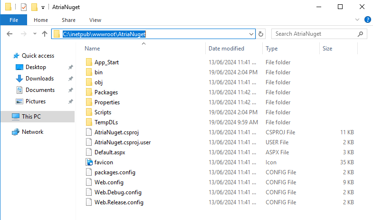Select the Properties folder icon

click(89, 102)
